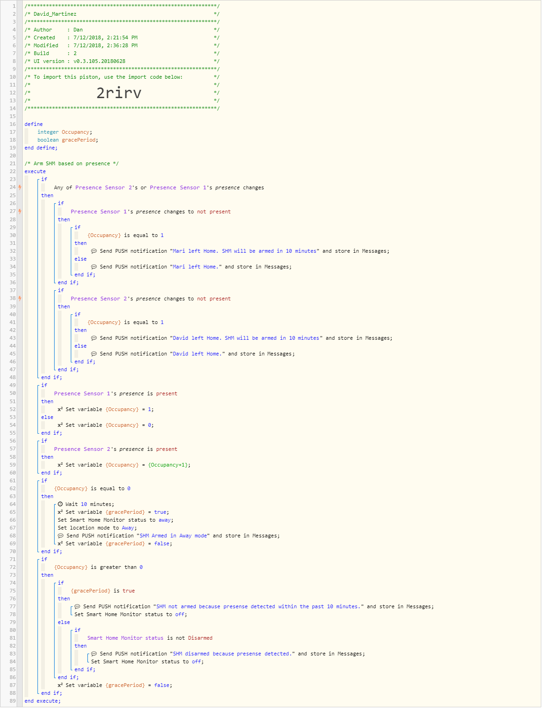Click the condition Presence Sensor 2 changes to not present
The width and height of the screenshot is (545, 711).
[x=150, y=299]
